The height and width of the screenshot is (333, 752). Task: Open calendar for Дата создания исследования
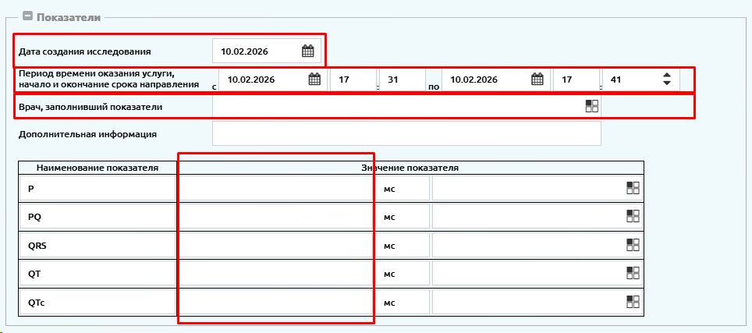307,51
